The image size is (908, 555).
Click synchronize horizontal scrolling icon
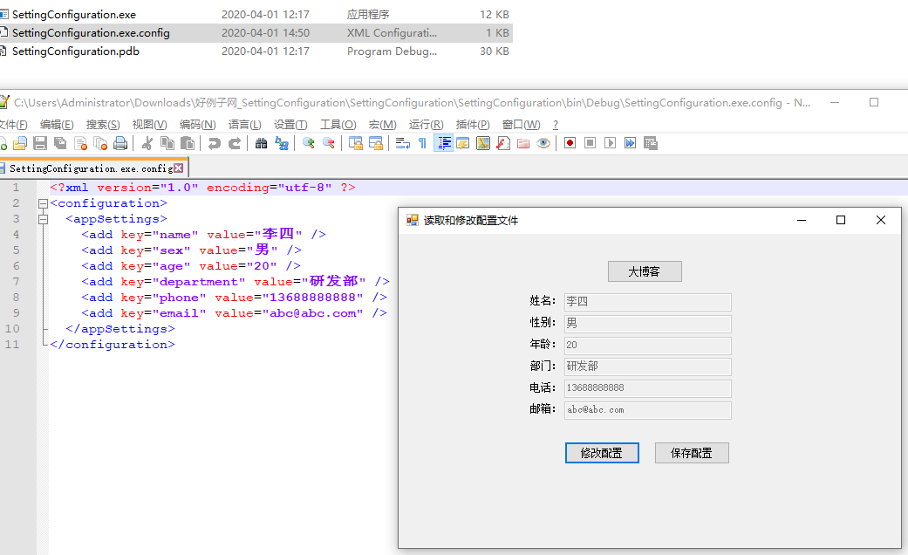376,143
